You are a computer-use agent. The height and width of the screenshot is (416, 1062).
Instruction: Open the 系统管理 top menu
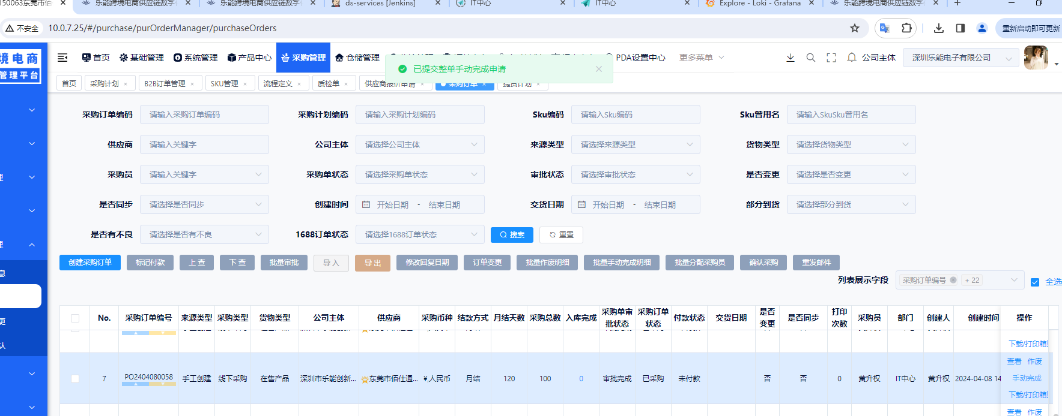[196, 58]
